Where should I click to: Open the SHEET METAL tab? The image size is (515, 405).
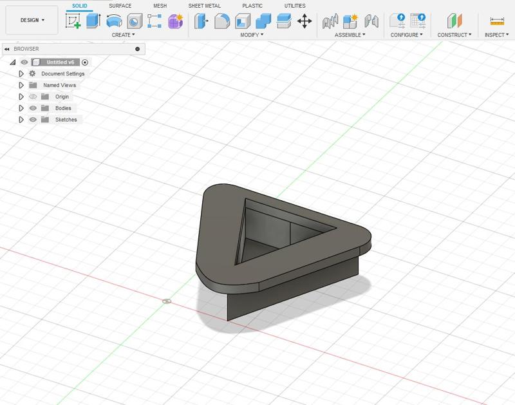(x=204, y=6)
